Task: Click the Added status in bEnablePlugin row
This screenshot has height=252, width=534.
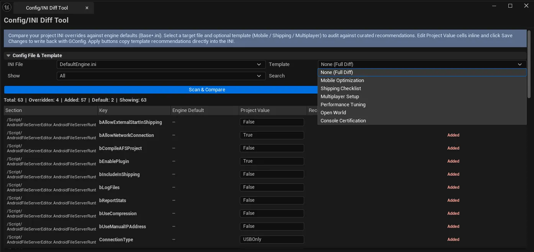Action: pyautogui.click(x=453, y=161)
